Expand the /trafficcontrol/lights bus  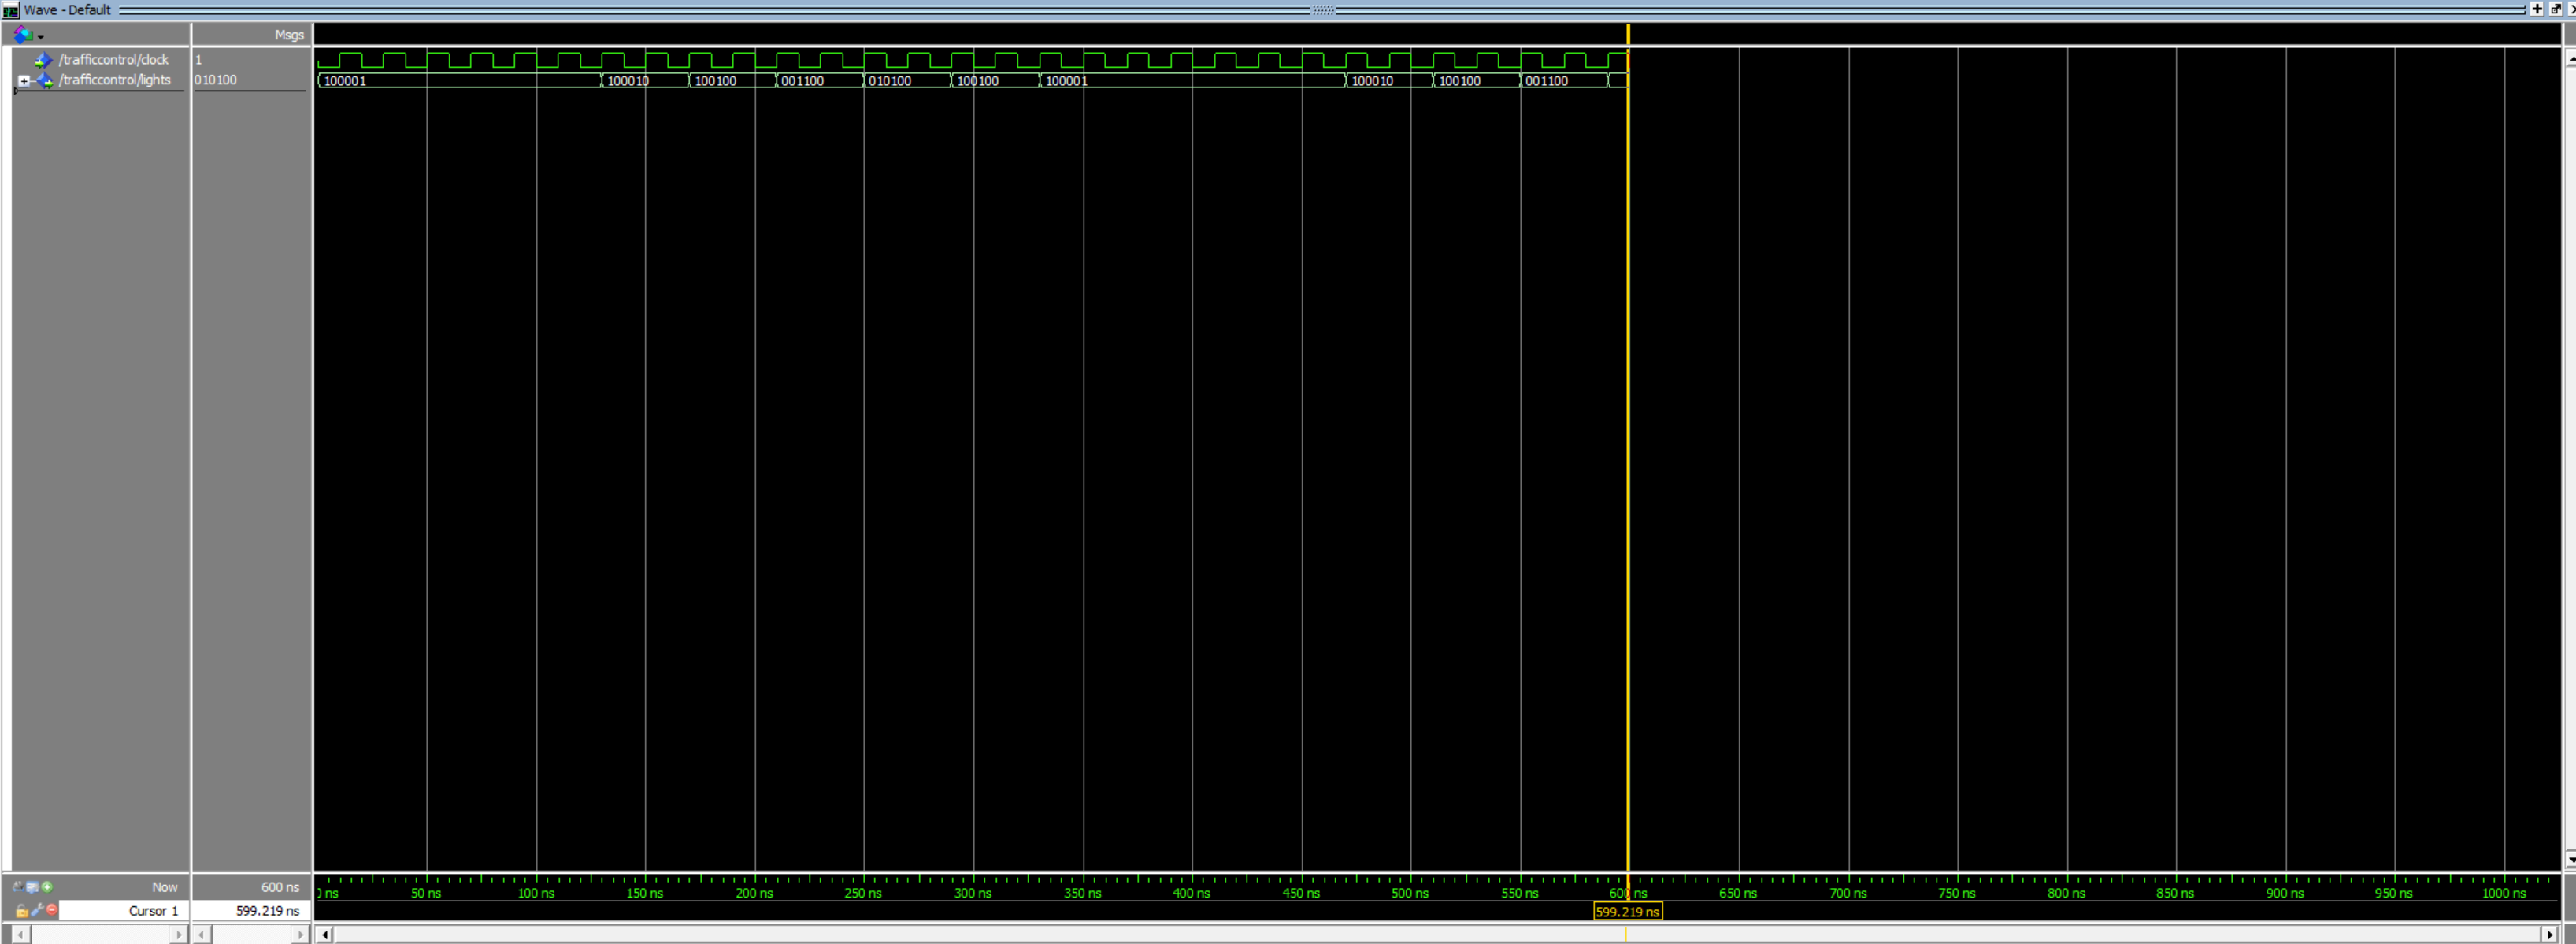[x=24, y=81]
